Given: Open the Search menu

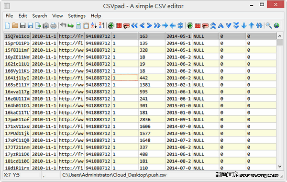Looking at the screenshot, I should (x=40, y=16).
